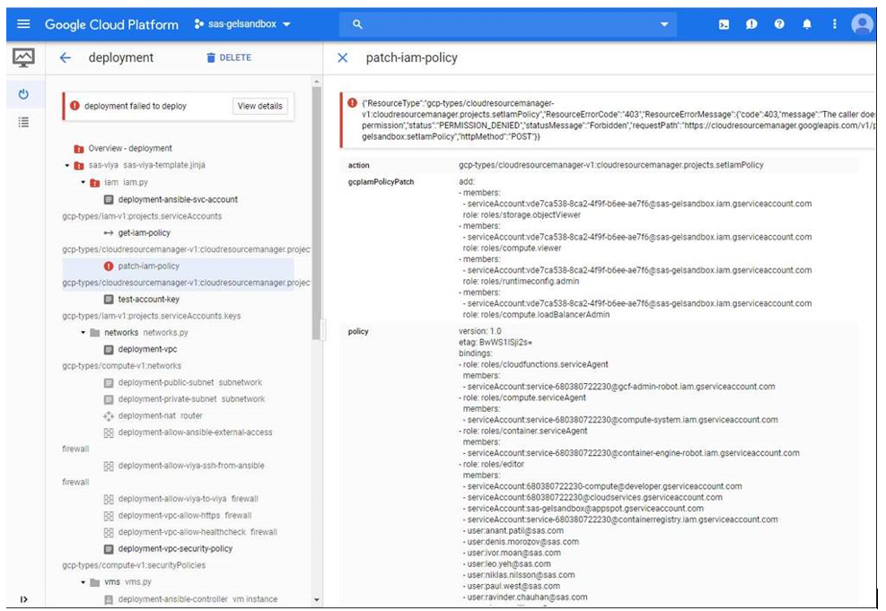Open the three-dot settings menu
This screenshot has width=886, height=611.
pos(835,24)
